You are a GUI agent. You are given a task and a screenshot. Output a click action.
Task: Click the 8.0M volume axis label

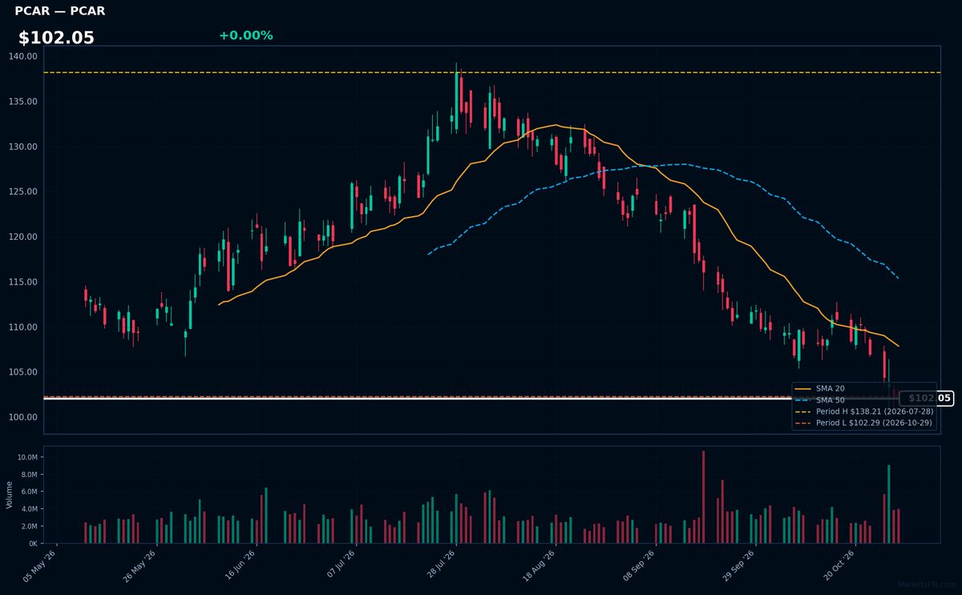point(29,475)
